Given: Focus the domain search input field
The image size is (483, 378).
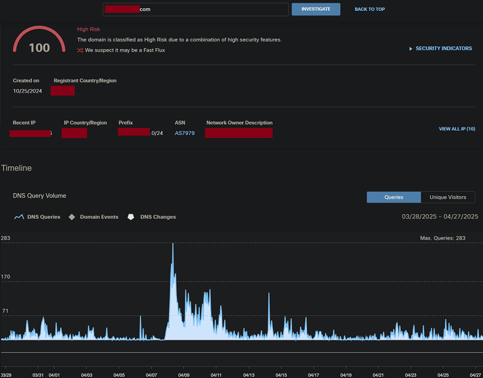Looking at the screenshot, I should 195,9.
